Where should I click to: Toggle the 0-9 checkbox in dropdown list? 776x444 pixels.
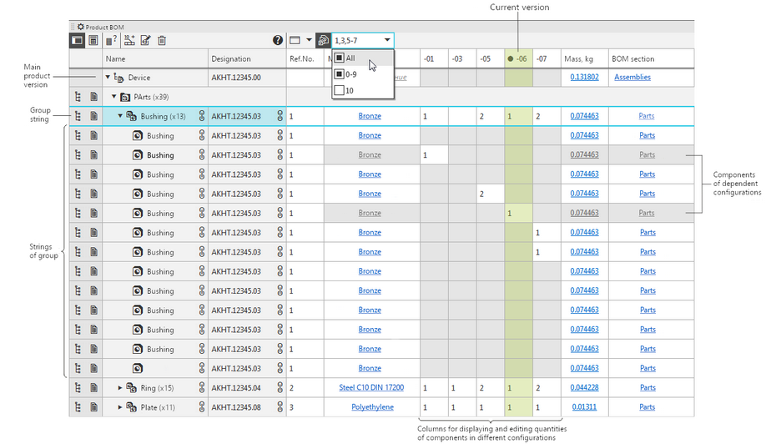point(339,74)
